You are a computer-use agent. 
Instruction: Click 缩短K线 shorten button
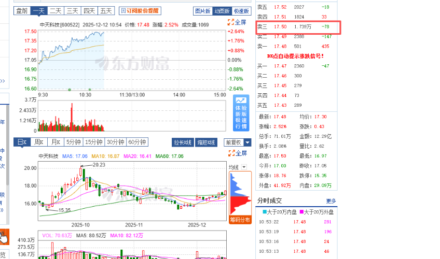pyautogui.click(x=206, y=142)
